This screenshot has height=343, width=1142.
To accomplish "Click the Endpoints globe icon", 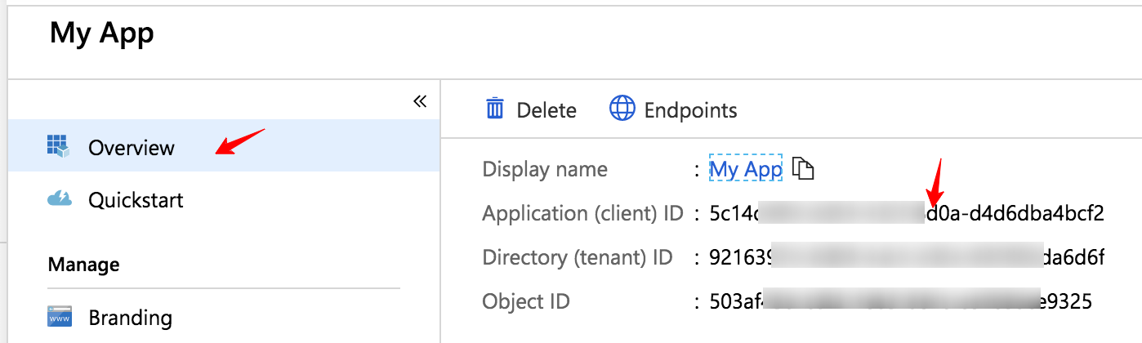I will tap(622, 109).
